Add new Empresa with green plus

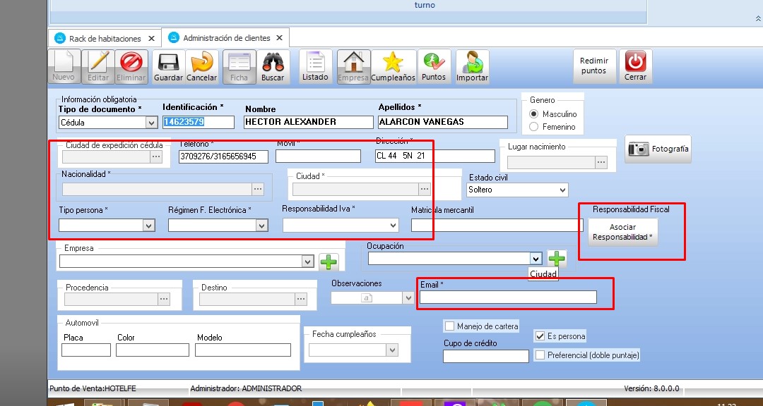tap(329, 262)
